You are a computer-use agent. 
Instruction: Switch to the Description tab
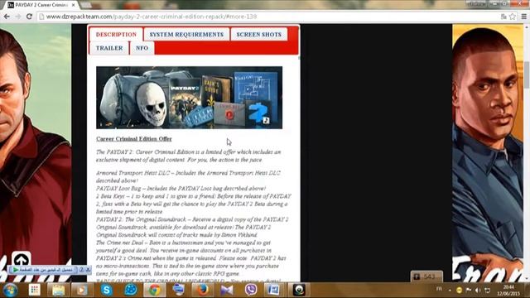116,35
